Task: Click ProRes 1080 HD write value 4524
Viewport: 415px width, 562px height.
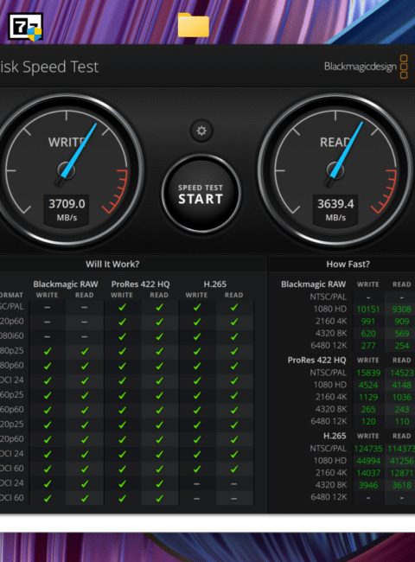Action: [x=368, y=386]
